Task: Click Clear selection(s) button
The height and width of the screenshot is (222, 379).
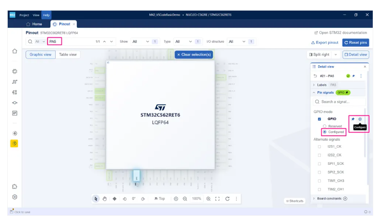Action: tap(194, 55)
